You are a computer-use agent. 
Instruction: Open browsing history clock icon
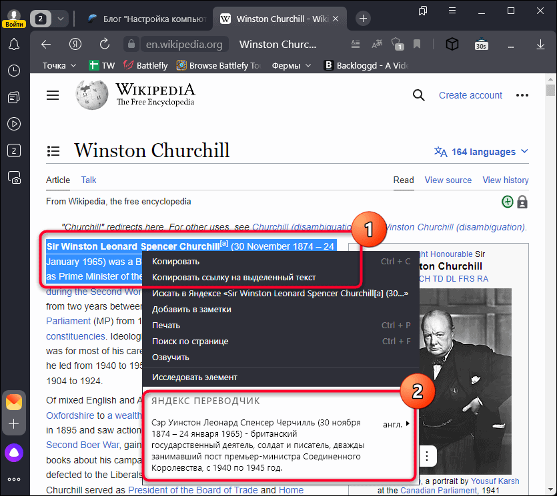(x=14, y=71)
